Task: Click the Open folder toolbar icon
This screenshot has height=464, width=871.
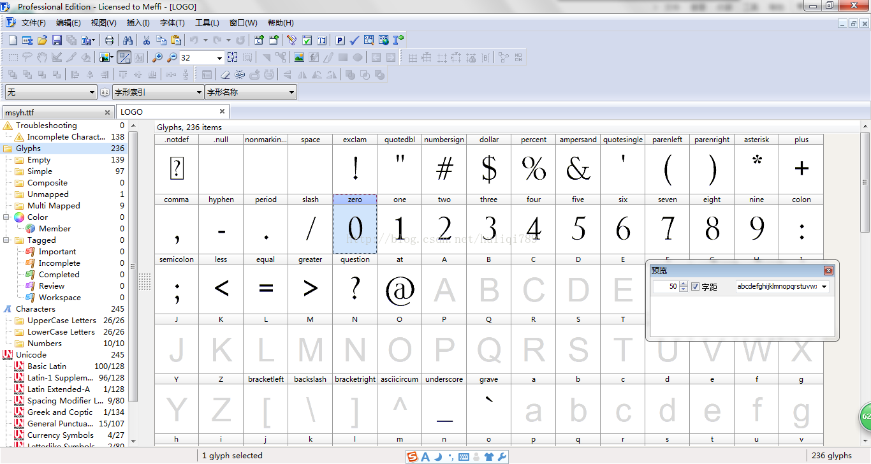Action: (42, 40)
